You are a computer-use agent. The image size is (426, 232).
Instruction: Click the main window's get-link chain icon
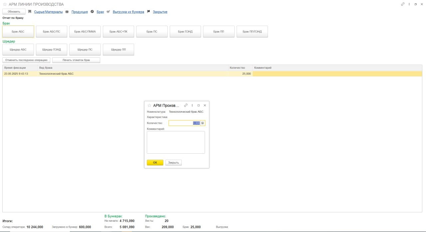403,4
